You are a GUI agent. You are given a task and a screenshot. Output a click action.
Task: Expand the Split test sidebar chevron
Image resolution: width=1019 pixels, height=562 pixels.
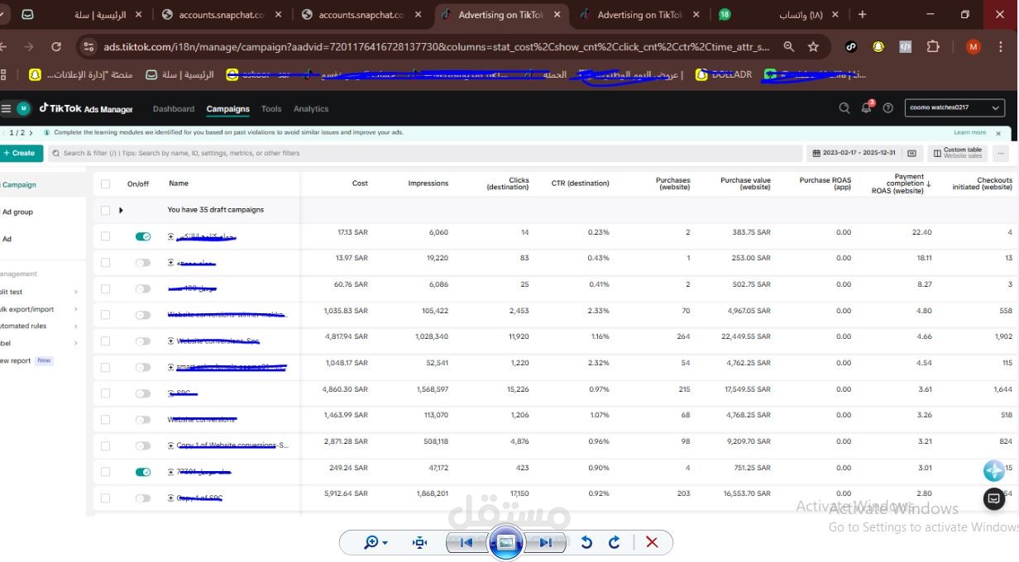(x=75, y=292)
